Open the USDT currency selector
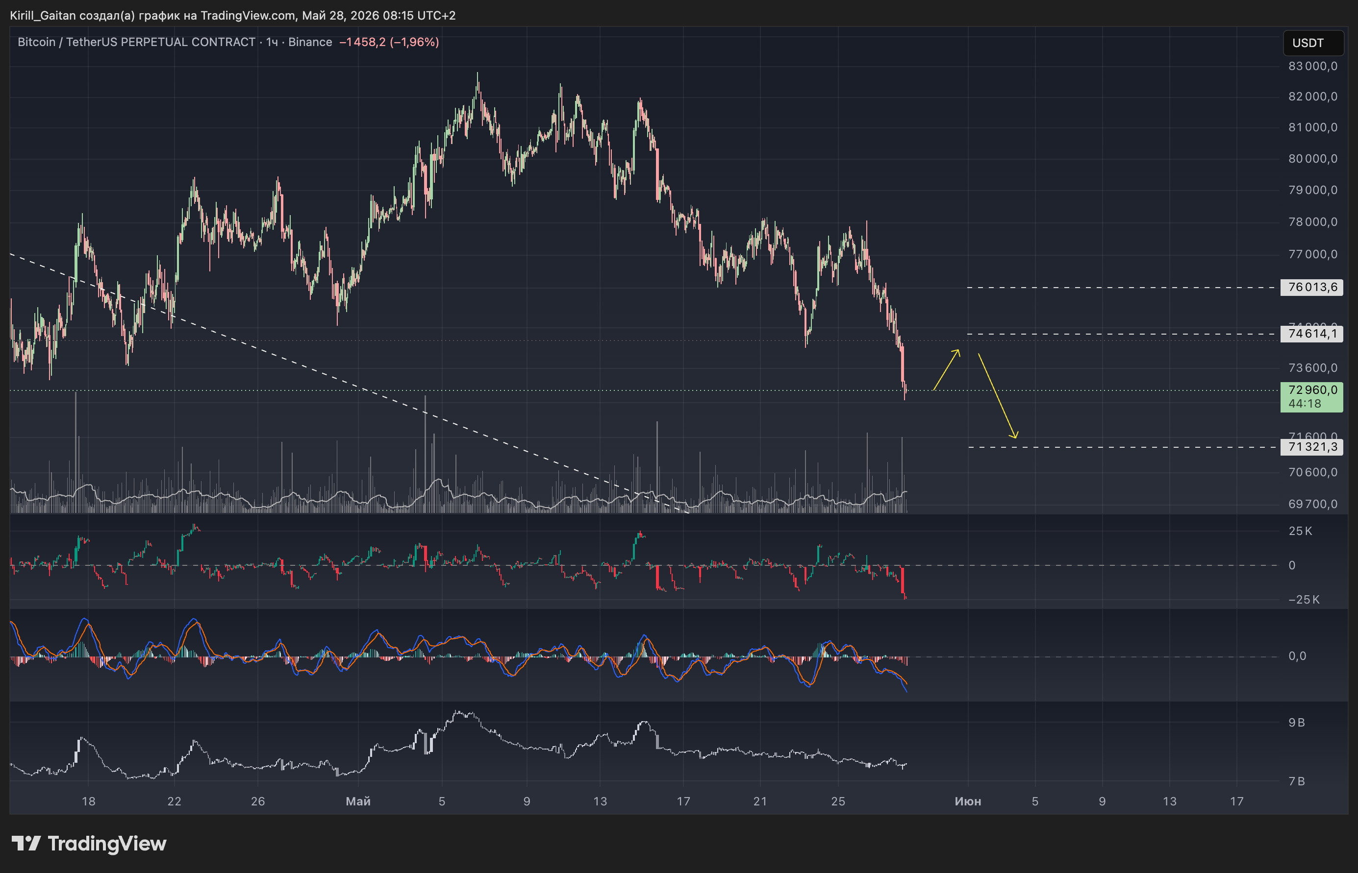 [x=1312, y=43]
